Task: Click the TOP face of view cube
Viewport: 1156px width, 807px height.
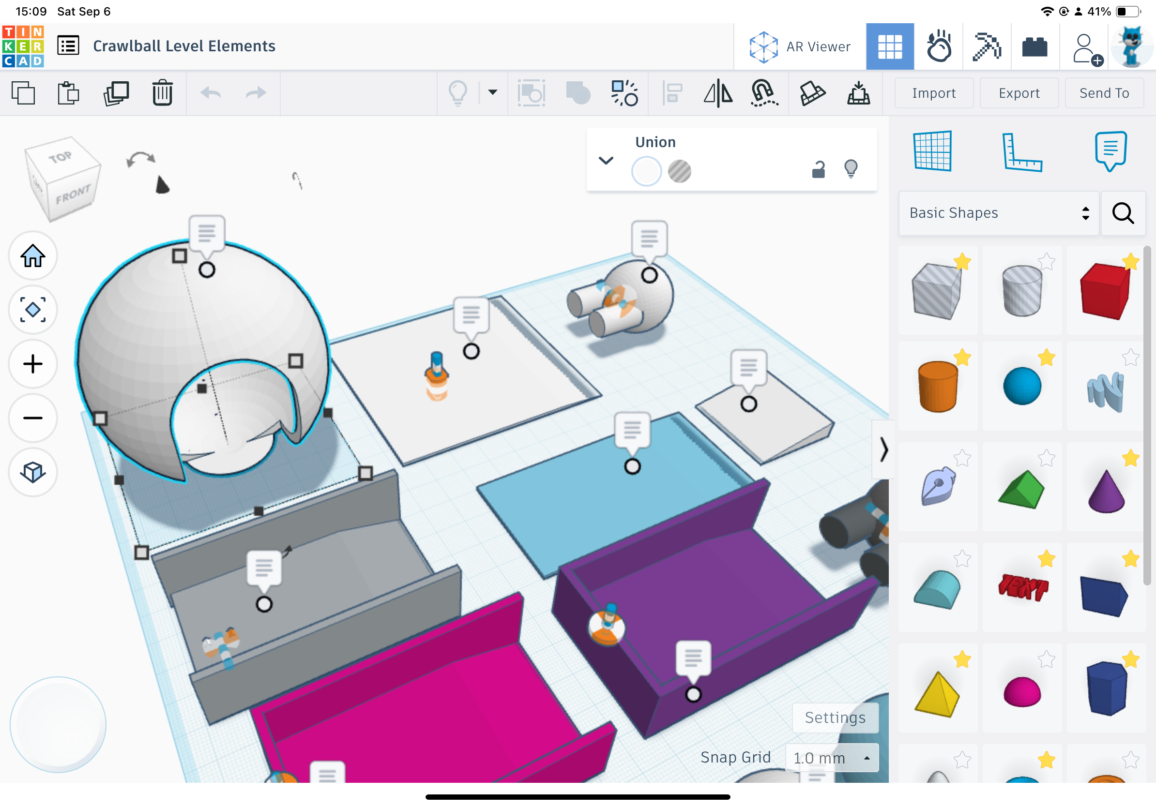Action: click(x=61, y=157)
